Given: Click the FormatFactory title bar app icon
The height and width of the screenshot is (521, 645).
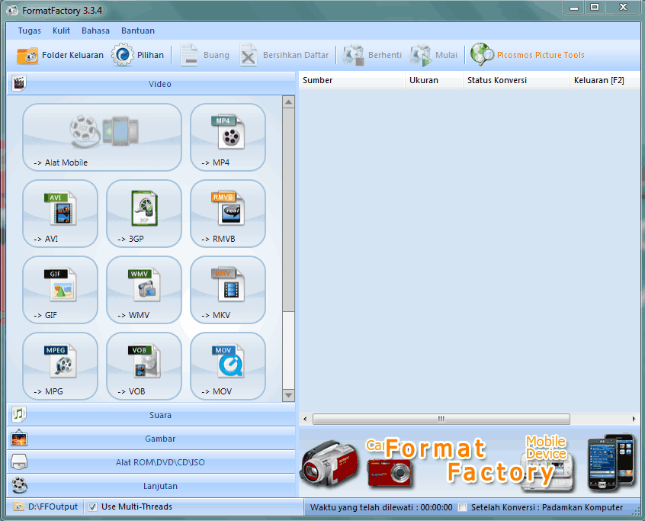Looking at the screenshot, I should [x=12, y=10].
